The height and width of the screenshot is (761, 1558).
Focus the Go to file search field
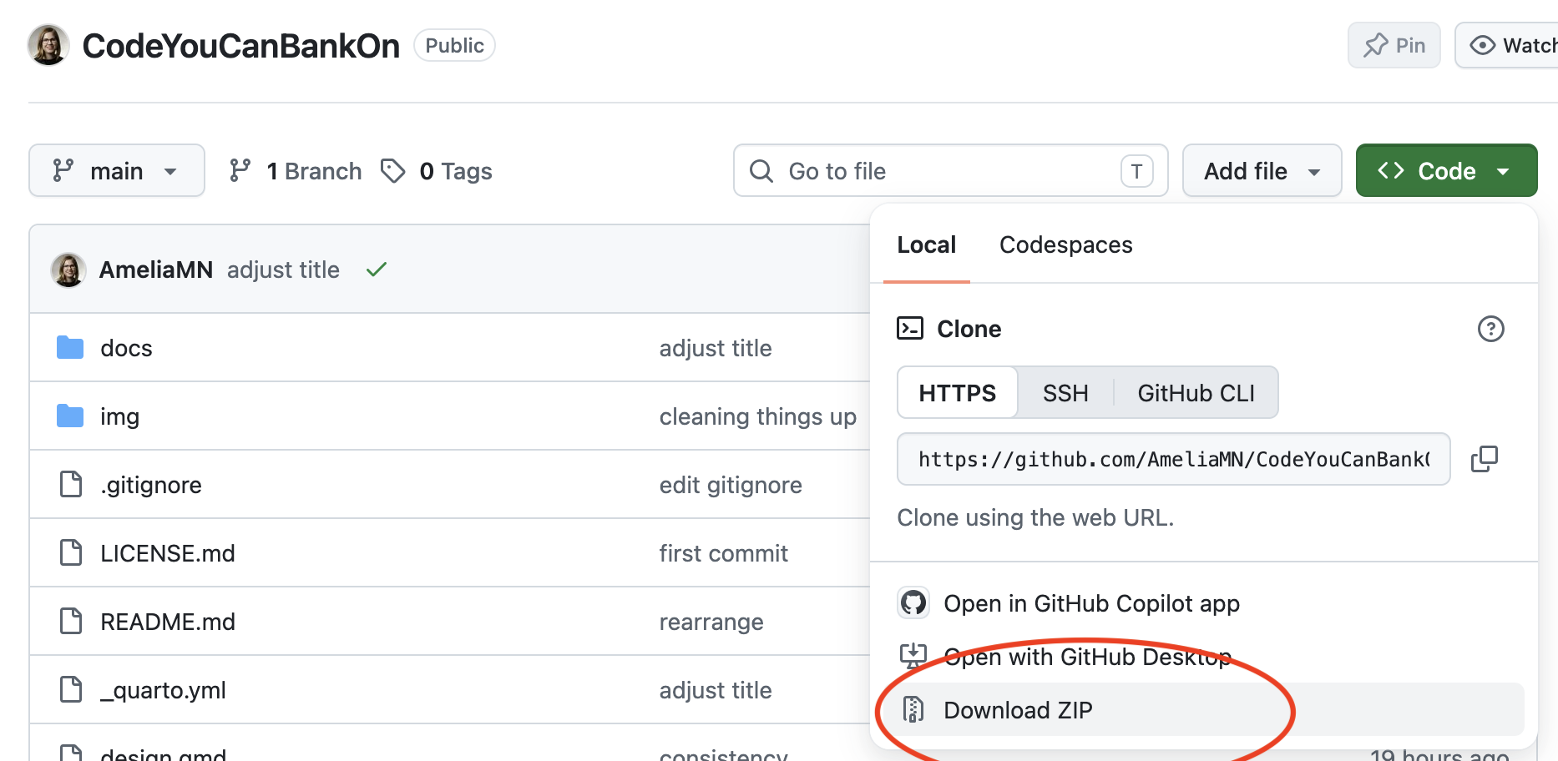(x=951, y=170)
